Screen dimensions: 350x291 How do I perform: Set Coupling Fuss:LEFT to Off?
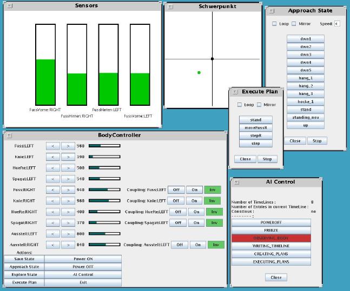click(x=176, y=190)
